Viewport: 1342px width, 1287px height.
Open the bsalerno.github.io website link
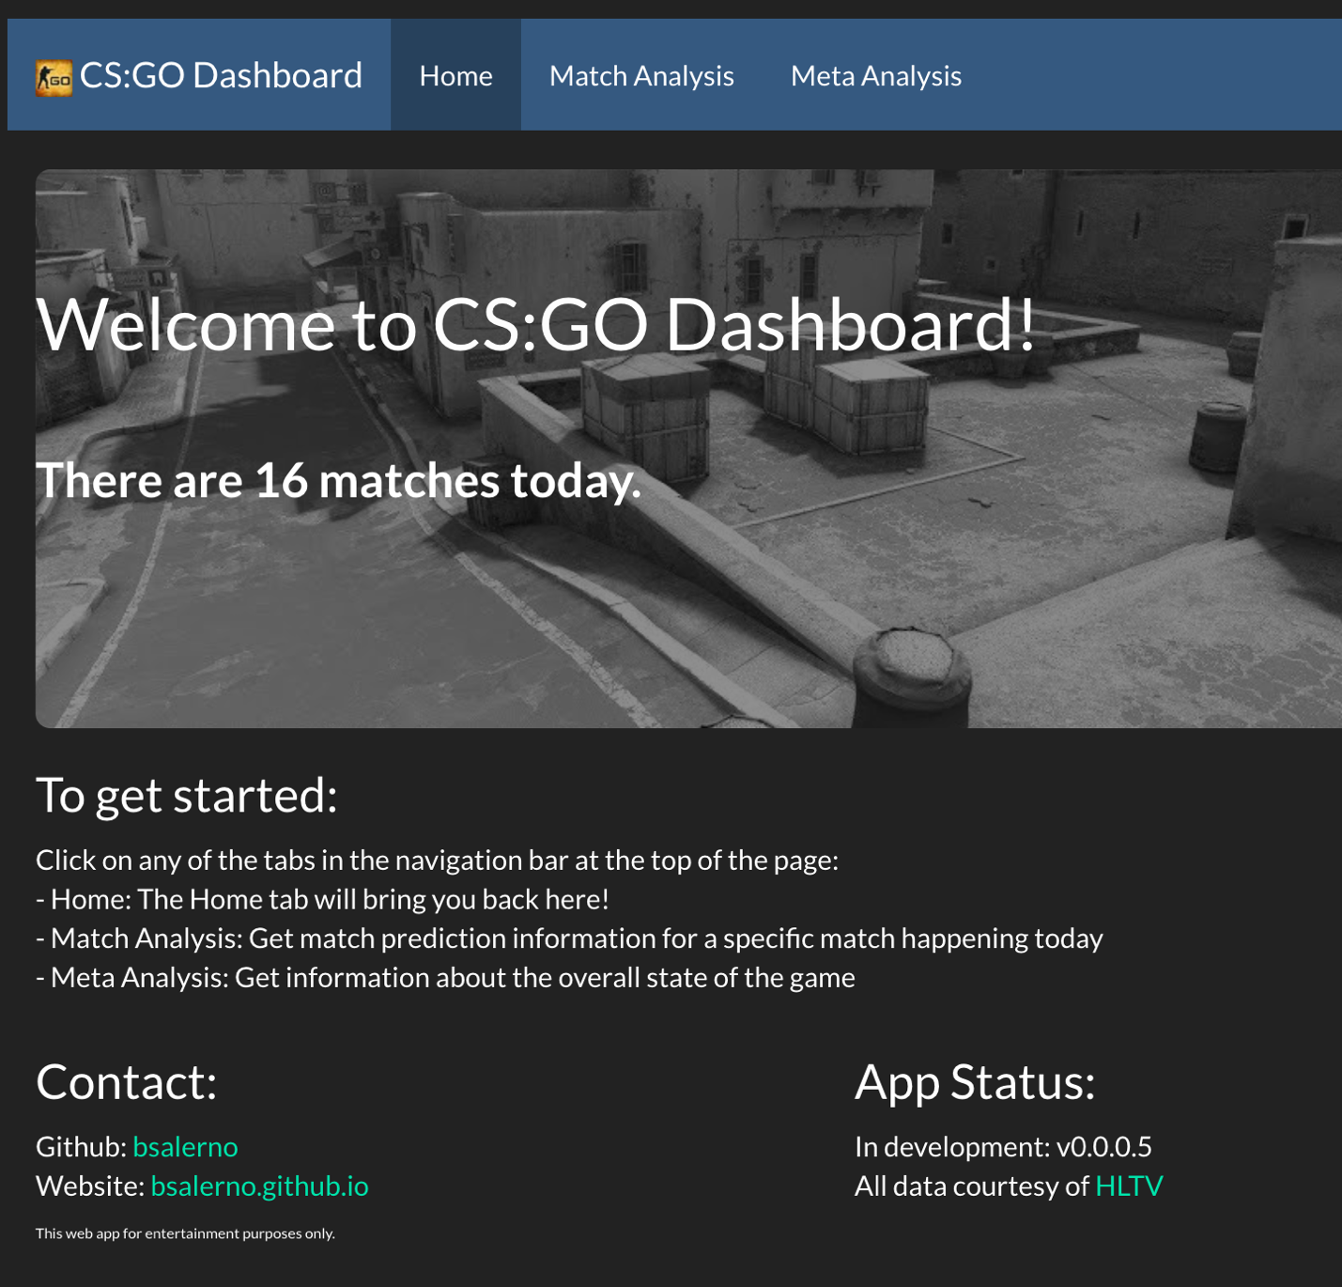pos(259,1186)
